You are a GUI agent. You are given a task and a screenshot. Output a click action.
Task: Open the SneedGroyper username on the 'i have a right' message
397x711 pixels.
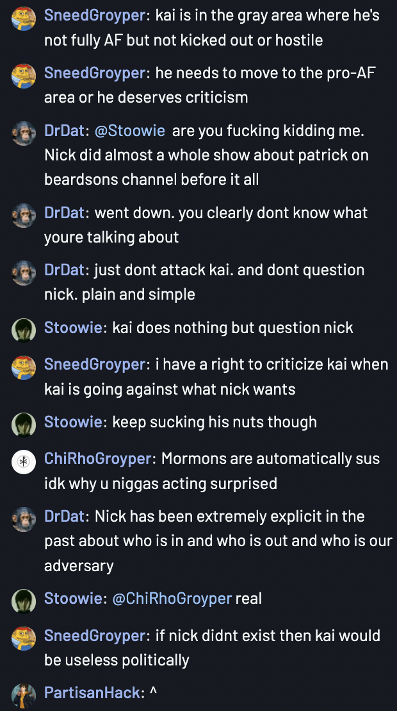point(95,364)
